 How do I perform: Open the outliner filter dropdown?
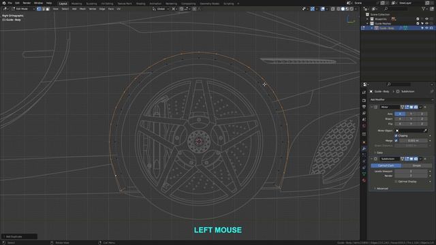pos(424,9)
